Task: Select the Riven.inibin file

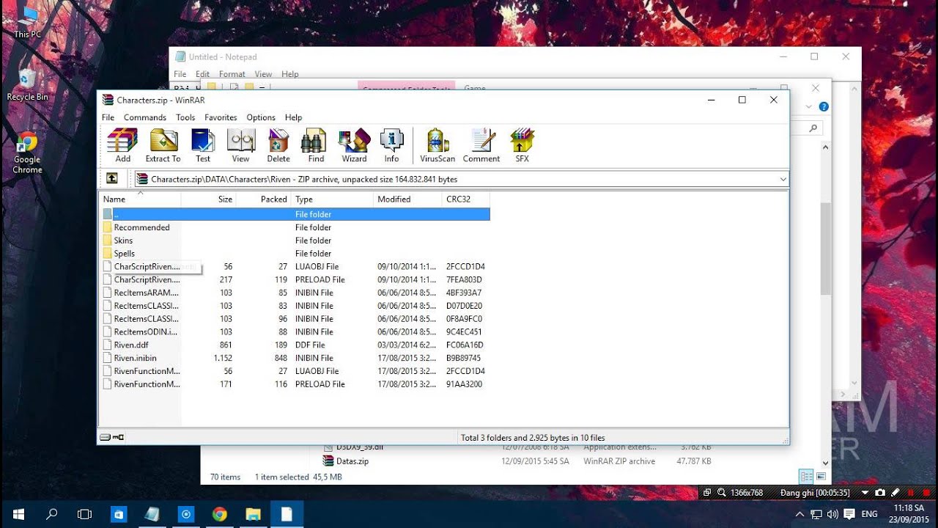Action: [x=295, y=358]
